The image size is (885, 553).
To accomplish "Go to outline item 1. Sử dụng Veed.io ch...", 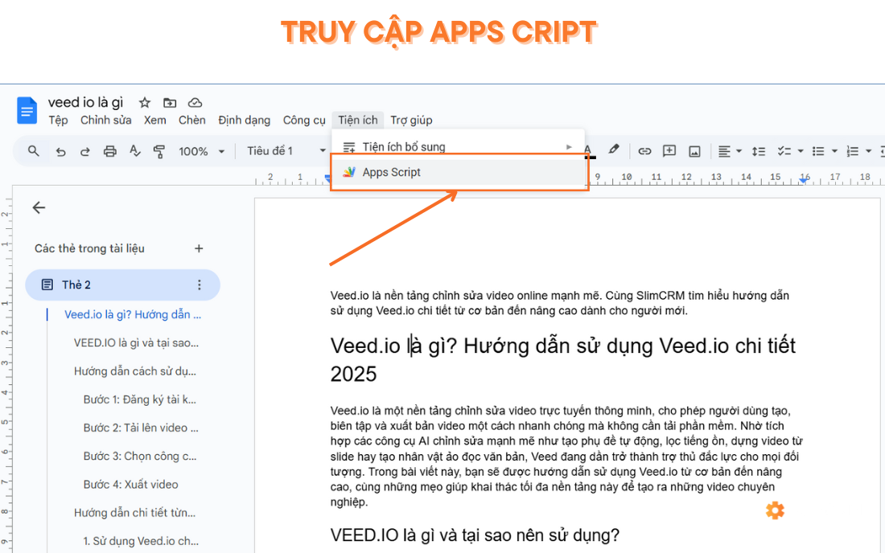I will coord(141,541).
